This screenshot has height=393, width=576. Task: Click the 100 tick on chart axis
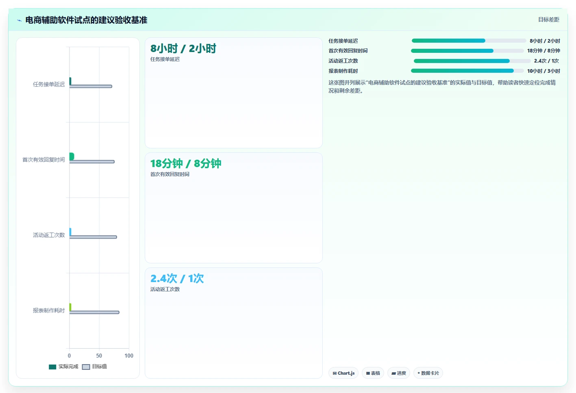pos(129,356)
